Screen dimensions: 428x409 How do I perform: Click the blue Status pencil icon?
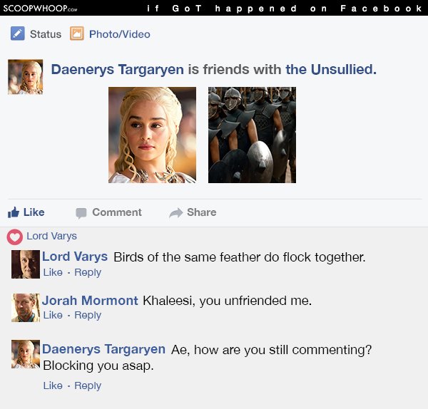tap(18, 33)
